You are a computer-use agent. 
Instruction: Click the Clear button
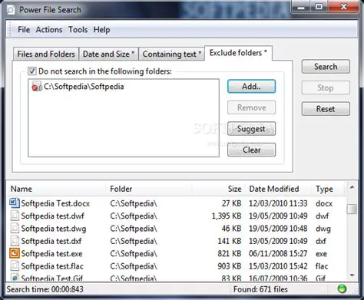point(251,150)
